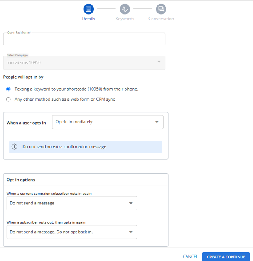
Task: Click the Cancel link
Action: (x=191, y=257)
